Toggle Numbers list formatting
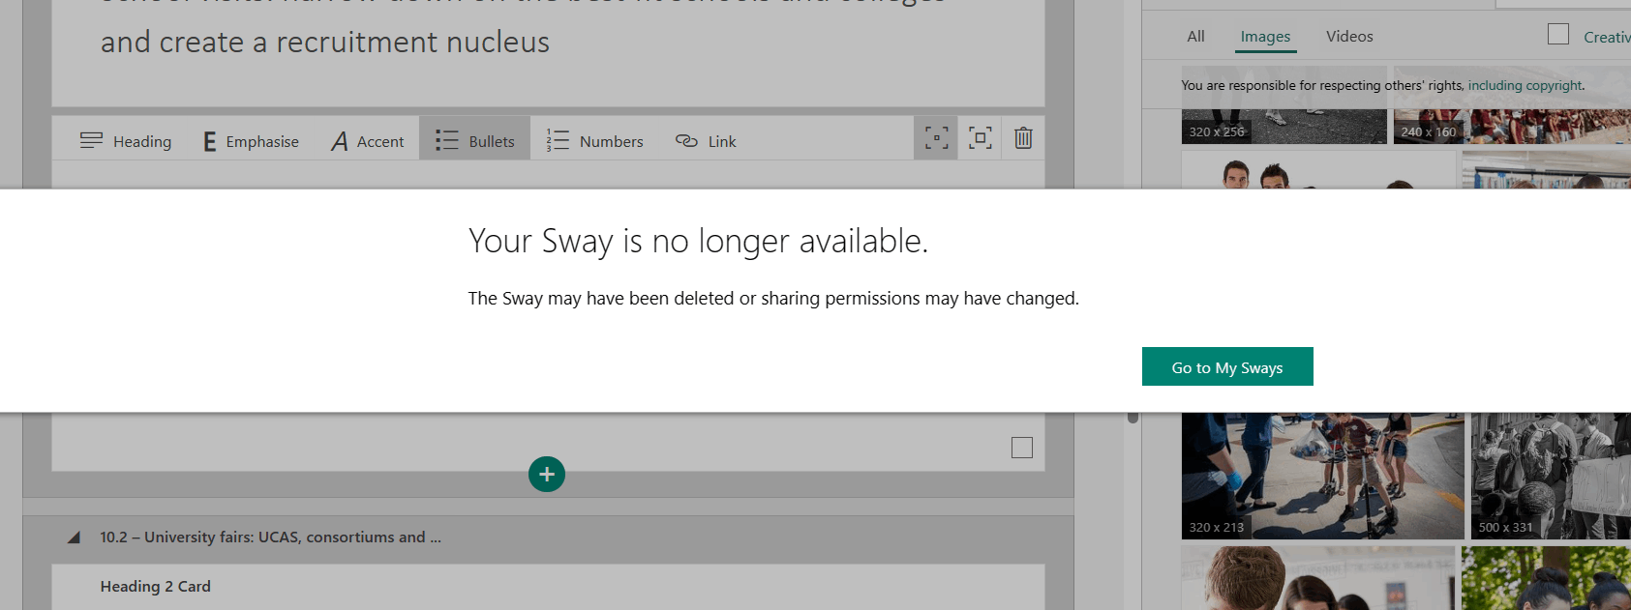Screen dimensions: 1631x610 (x=594, y=141)
